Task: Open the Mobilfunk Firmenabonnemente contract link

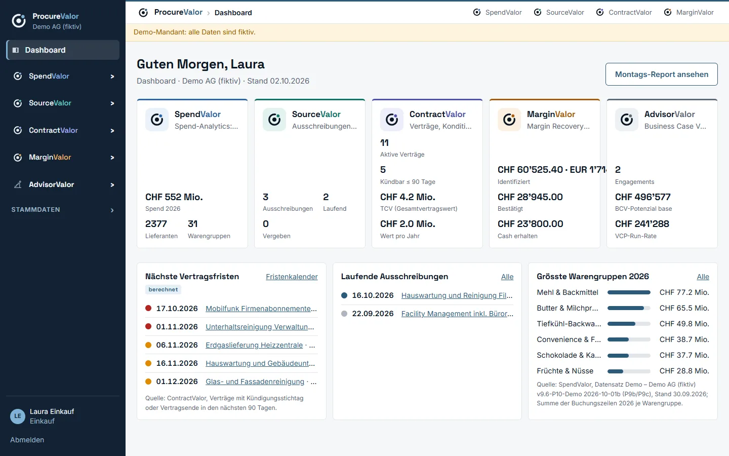Action: [x=261, y=309]
